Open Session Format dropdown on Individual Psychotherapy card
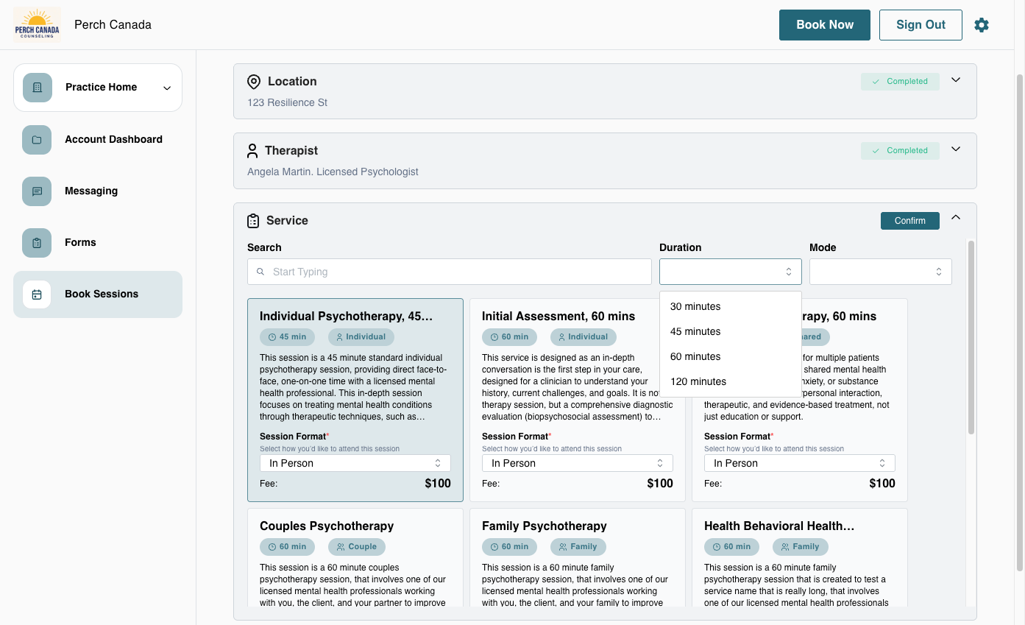Screen dimensions: 1025x625 tap(355, 463)
